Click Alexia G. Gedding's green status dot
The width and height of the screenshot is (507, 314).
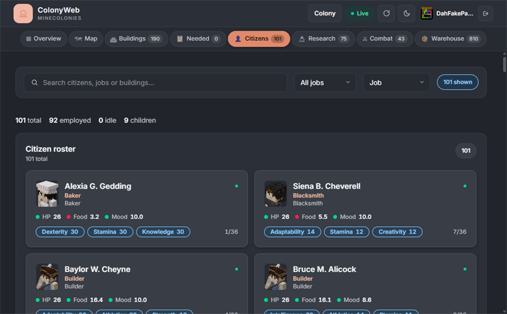click(x=237, y=186)
